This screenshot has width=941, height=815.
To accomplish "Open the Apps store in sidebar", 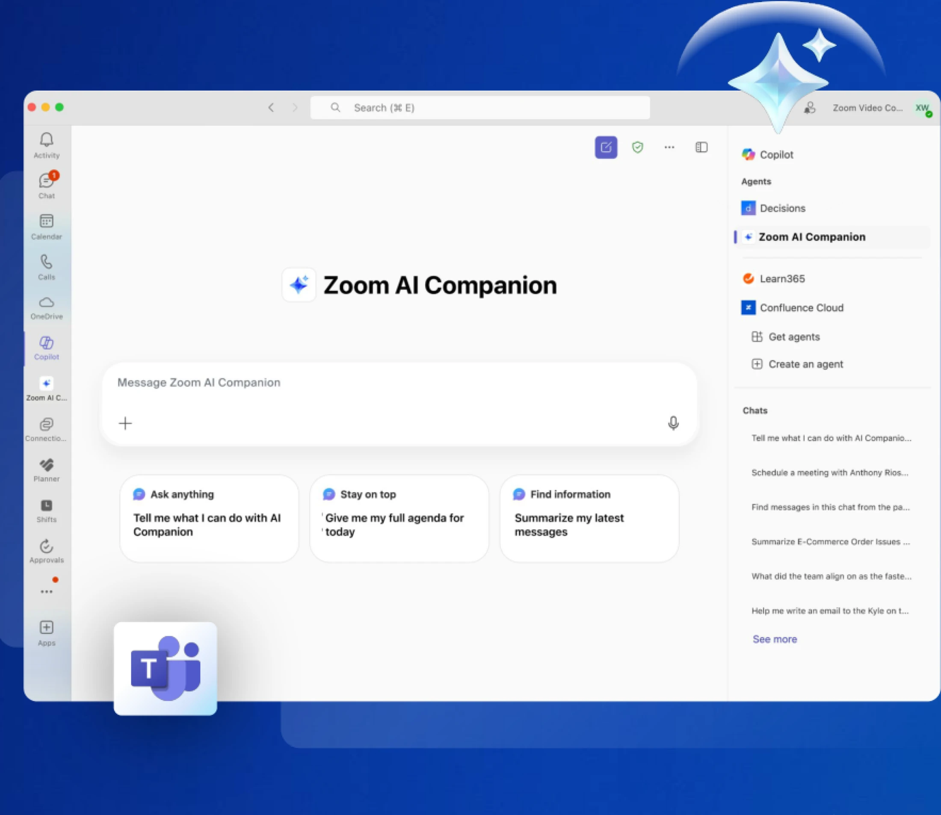I will click(47, 633).
